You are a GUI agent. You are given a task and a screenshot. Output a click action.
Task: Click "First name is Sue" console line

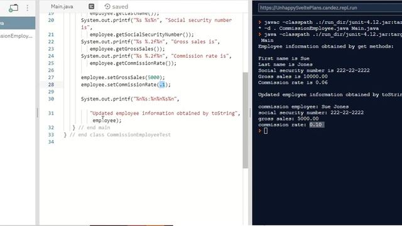point(284,58)
